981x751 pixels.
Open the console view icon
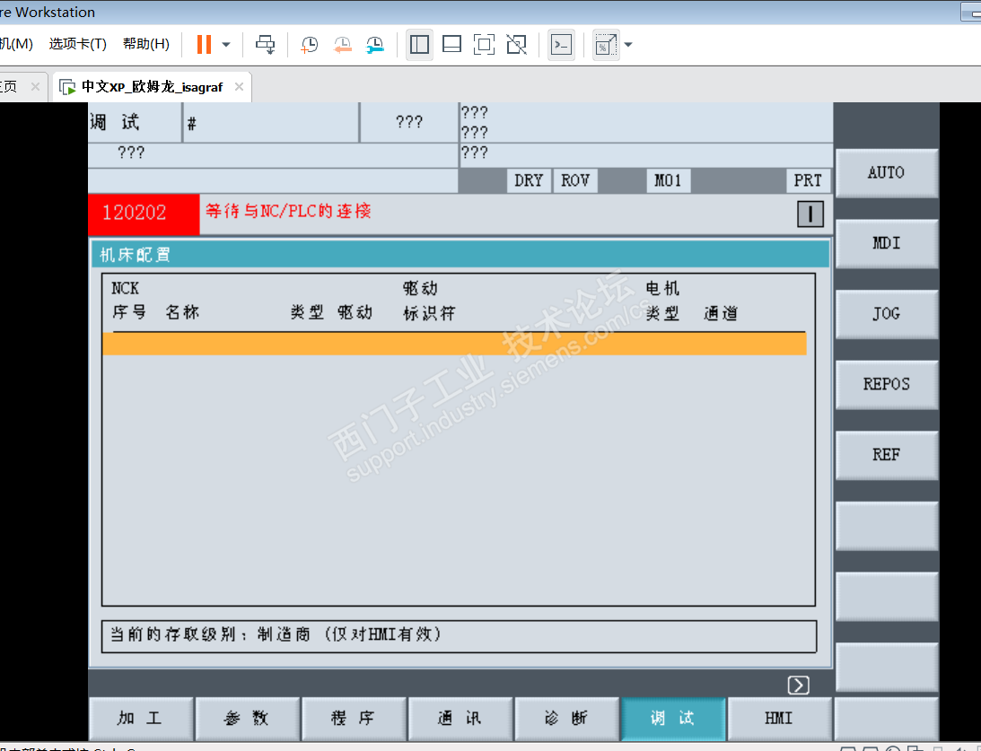(561, 44)
